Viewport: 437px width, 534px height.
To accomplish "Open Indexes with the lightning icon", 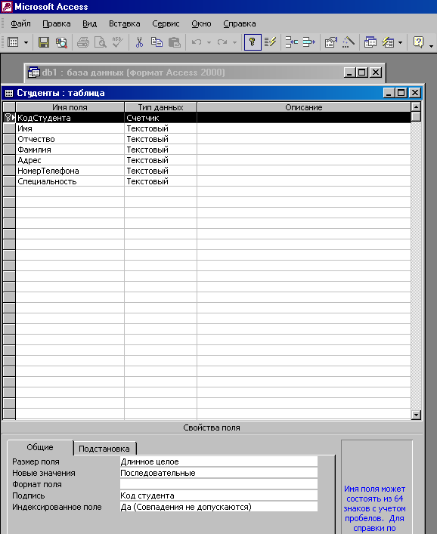I will click(270, 42).
